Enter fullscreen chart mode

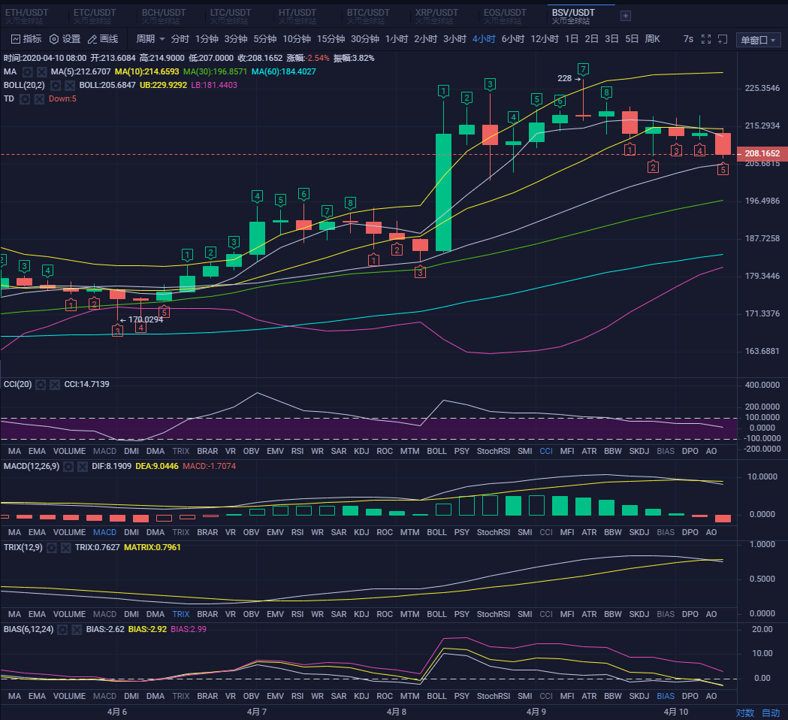705,39
